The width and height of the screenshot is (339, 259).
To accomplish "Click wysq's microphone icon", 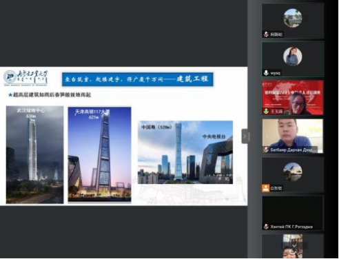I will tap(266, 73).
